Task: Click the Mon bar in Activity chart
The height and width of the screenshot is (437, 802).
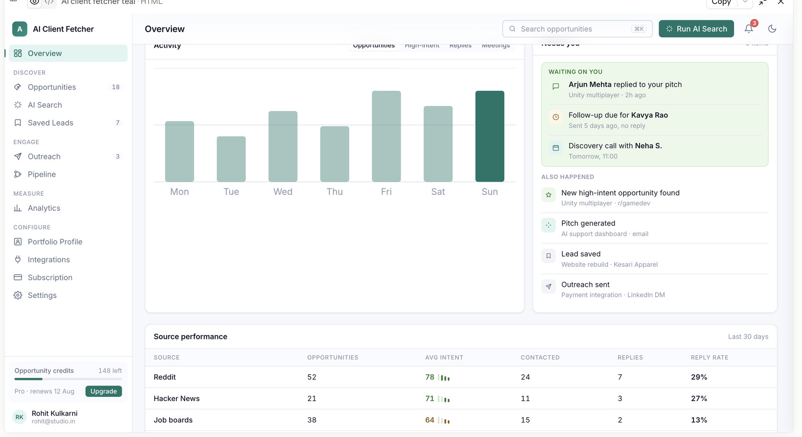Action: tap(179, 151)
